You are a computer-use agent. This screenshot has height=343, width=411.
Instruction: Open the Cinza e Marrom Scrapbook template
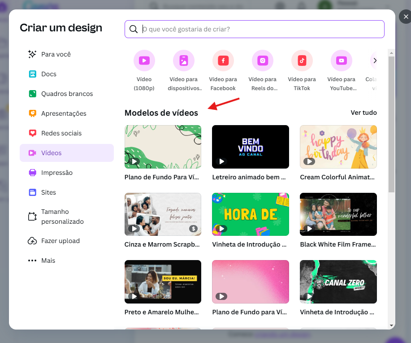163,214
